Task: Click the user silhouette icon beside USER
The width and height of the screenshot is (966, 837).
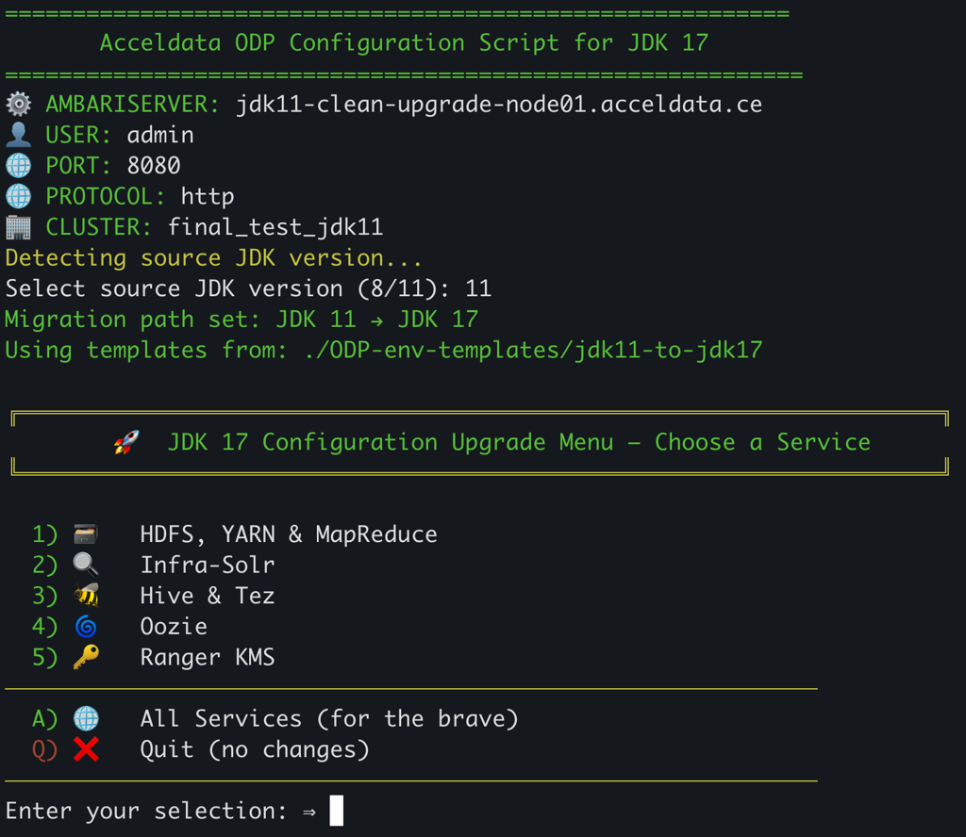Action: coord(18,135)
